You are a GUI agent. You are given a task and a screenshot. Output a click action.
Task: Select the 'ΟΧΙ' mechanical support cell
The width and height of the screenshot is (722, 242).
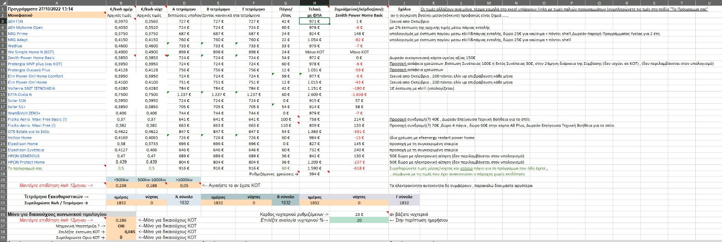[121, 226]
